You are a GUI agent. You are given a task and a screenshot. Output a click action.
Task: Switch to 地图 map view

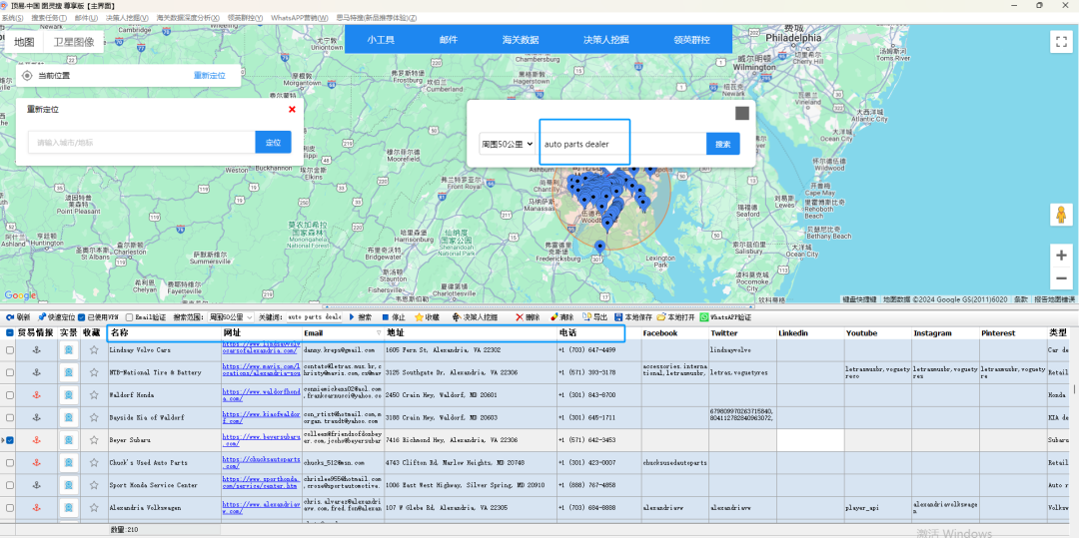(x=24, y=41)
